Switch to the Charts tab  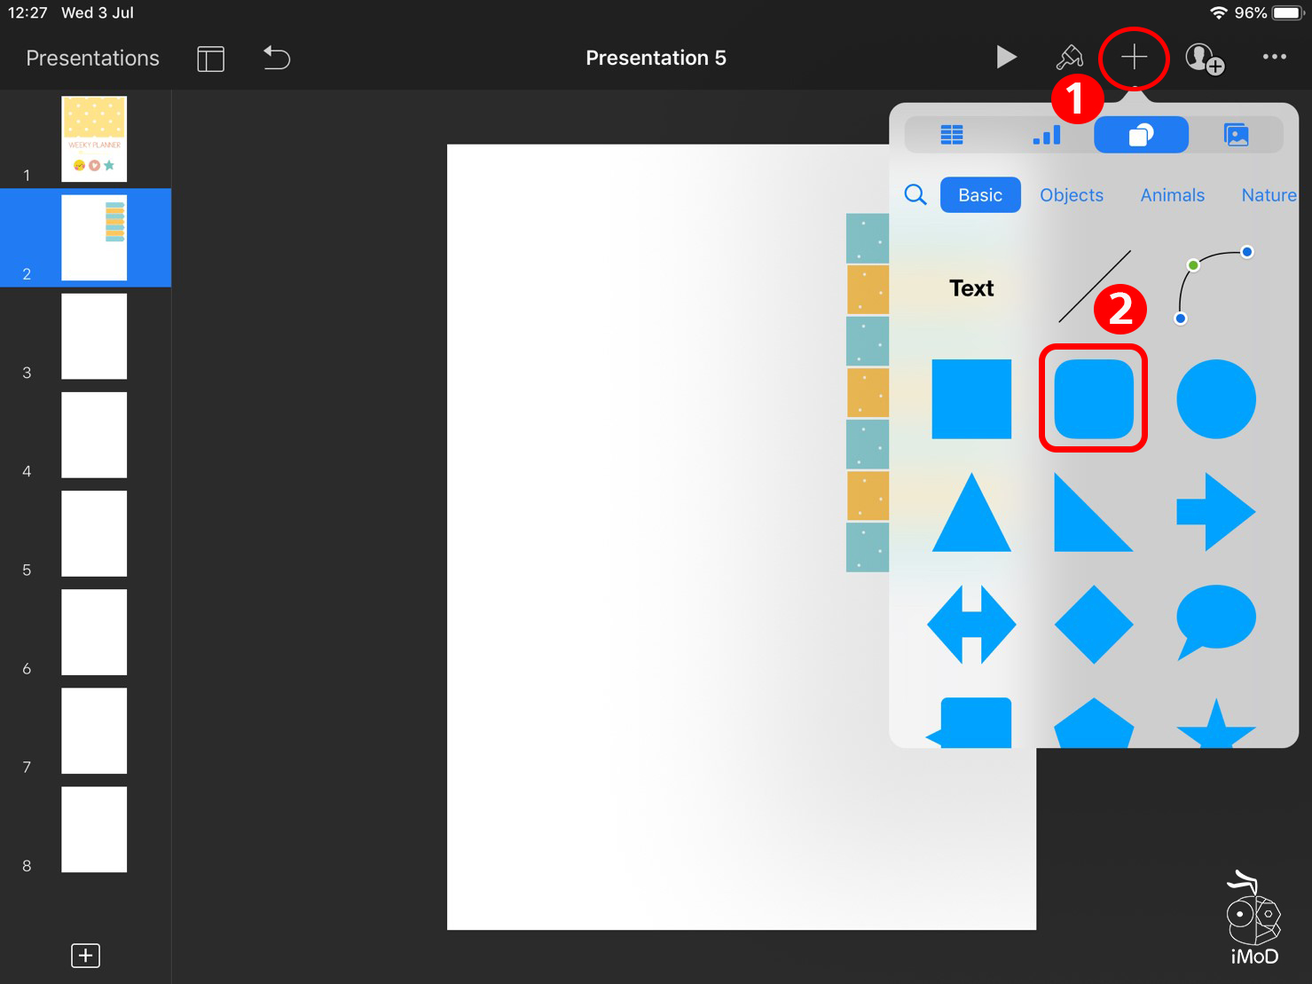tap(1047, 135)
